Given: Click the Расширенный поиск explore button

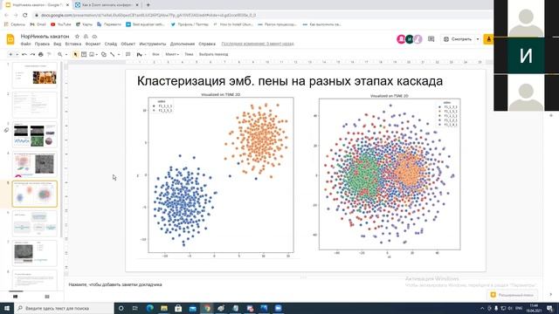Looking at the screenshot, I should (513, 295).
